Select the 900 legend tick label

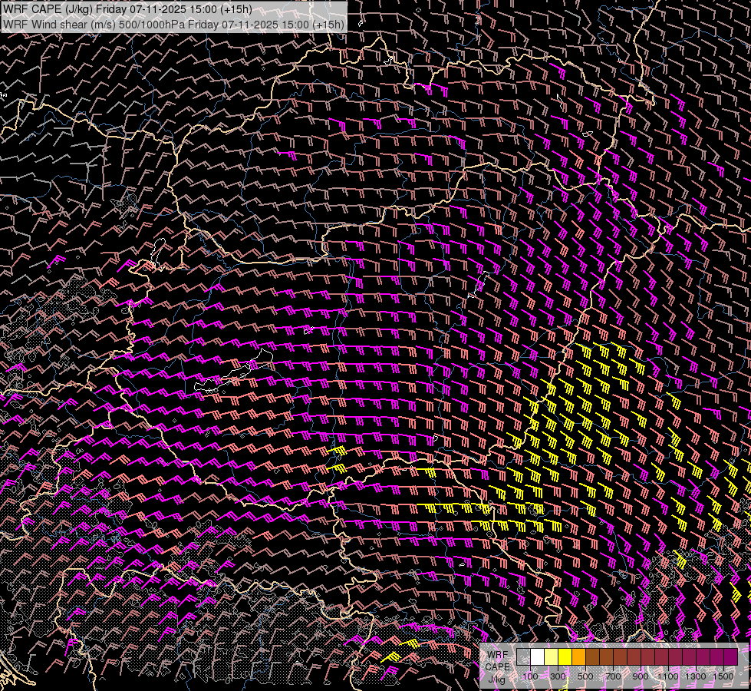641,676
